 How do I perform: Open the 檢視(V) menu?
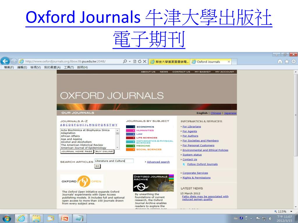[36, 67]
